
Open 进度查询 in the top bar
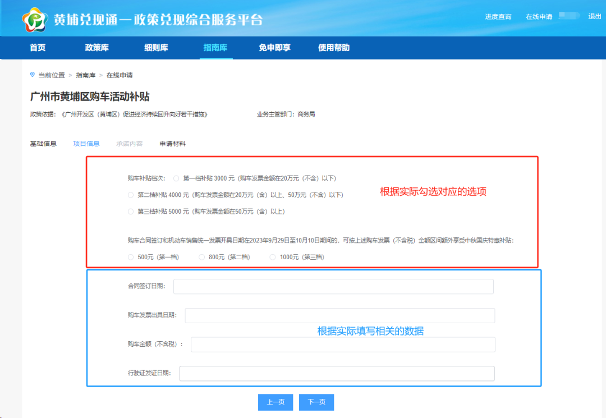500,17
